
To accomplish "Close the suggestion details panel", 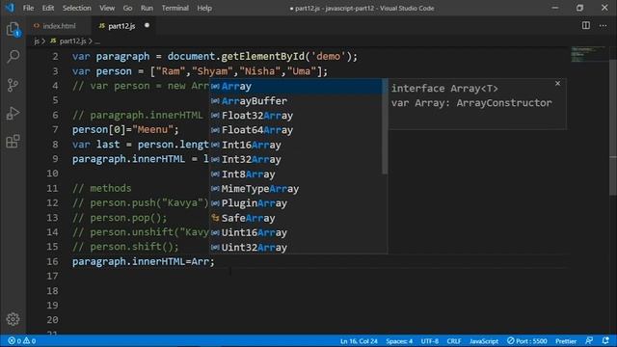I will 557,84.
